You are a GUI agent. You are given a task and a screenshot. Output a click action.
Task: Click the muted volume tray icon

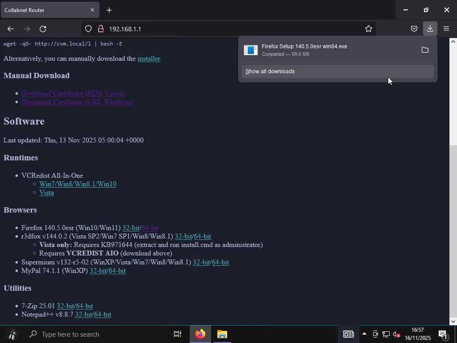pos(396,334)
